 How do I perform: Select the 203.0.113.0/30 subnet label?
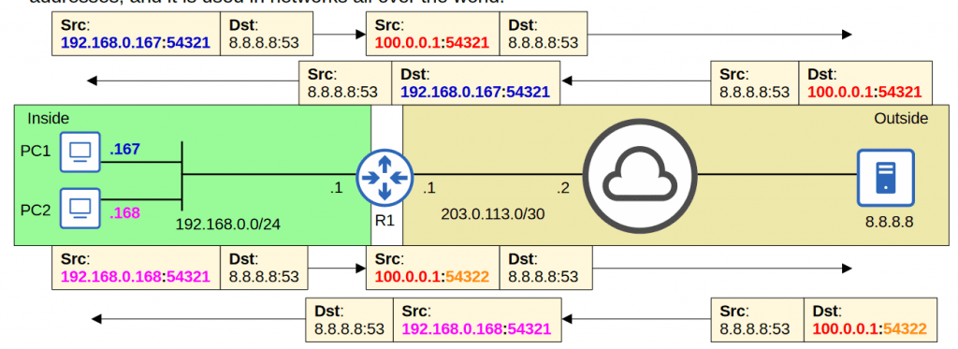[493, 214]
